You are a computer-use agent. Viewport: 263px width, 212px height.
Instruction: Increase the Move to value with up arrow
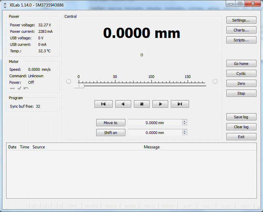pos(185,121)
